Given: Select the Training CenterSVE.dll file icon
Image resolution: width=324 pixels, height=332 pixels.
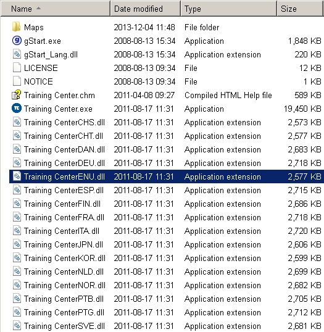Looking at the screenshot, I should point(17,326).
